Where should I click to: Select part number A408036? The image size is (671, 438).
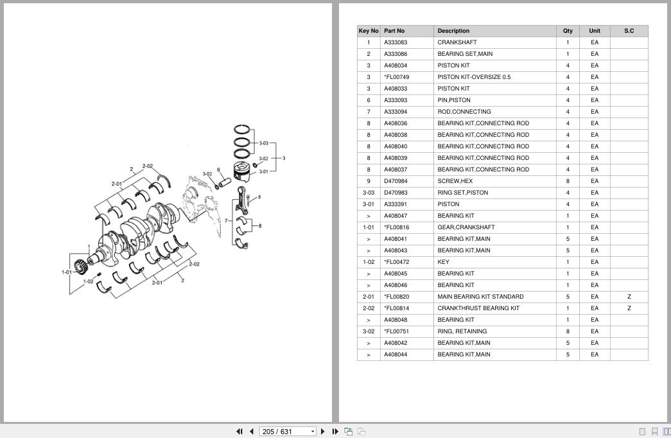396,123
